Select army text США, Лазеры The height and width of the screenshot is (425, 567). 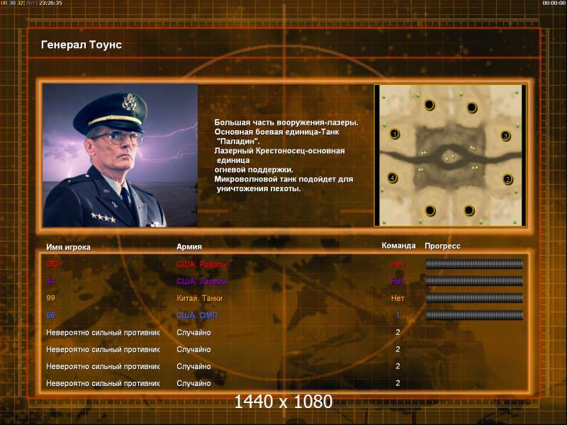(x=201, y=281)
